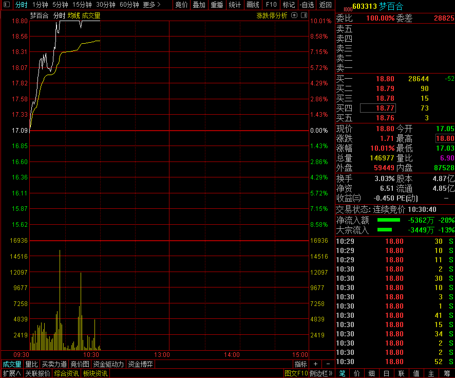This screenshot has width=455, height=378.
Task: Click the panel icon left of 分时
Action: pos(6,5)
